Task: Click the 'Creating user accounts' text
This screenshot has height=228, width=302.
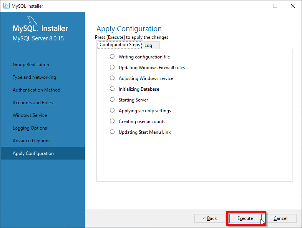Action: pos(142,121)
